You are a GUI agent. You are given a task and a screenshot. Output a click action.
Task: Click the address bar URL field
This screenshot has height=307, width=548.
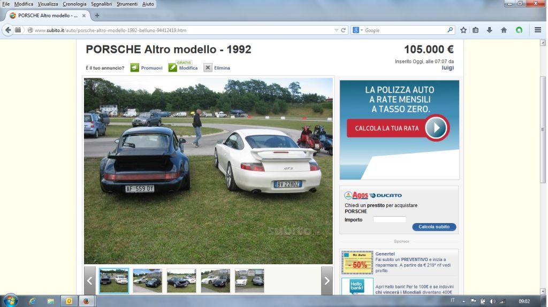click(x=182, y=30)
